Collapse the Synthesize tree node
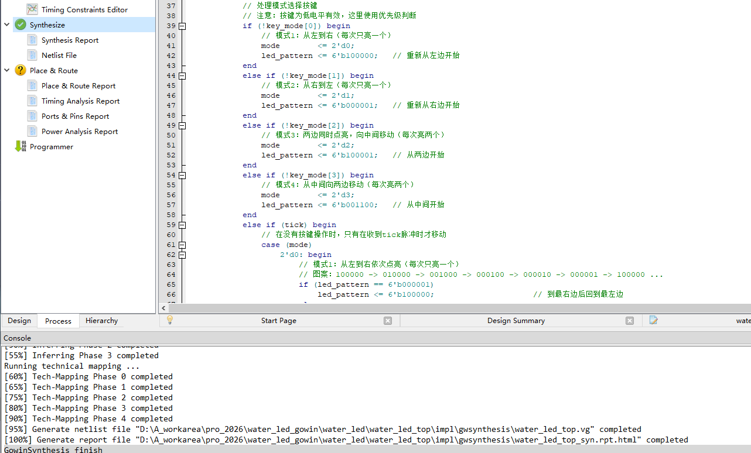Screen dimensions: 751x453 (x=6, y=25)
